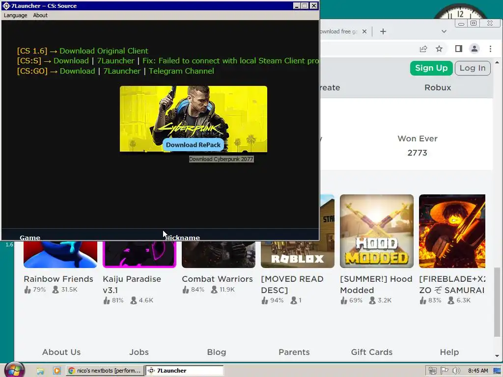503x377 pixels.
Task: Click the thumbs-up icon at 69%
Action: coord(344,301)
